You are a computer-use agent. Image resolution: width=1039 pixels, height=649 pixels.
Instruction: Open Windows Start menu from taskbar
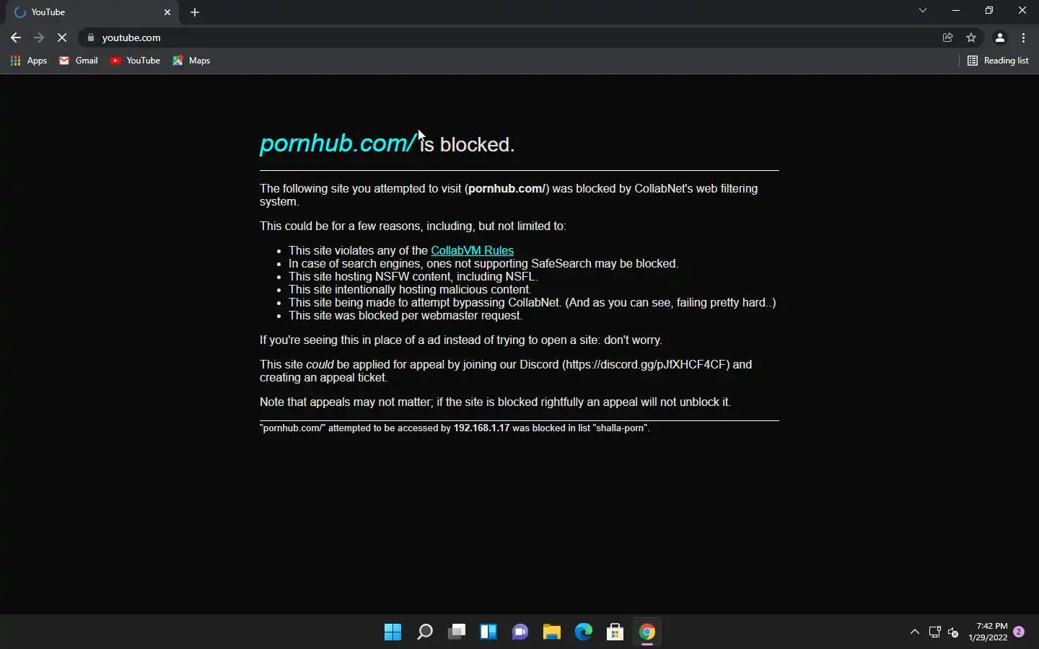[x=393, y=632]
